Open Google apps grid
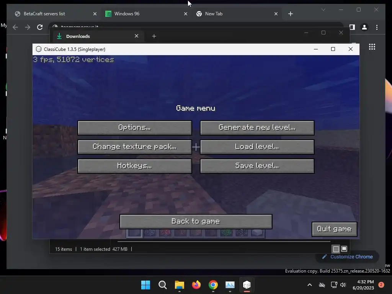The width and height of the screenshot is (392, 294). [372, 47]
